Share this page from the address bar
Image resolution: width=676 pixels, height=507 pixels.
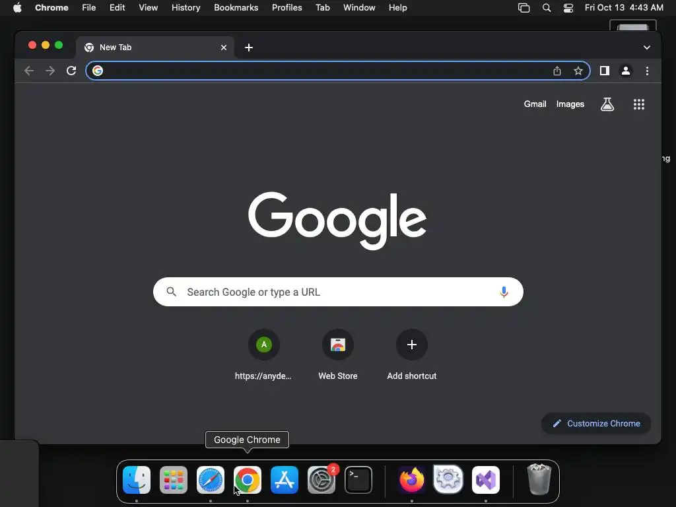pos(557,71)
